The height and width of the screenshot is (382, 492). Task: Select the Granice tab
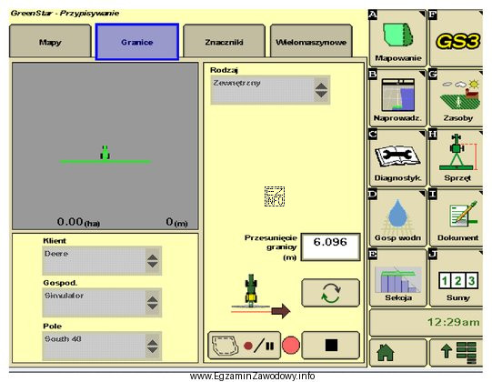click(137, 42)
